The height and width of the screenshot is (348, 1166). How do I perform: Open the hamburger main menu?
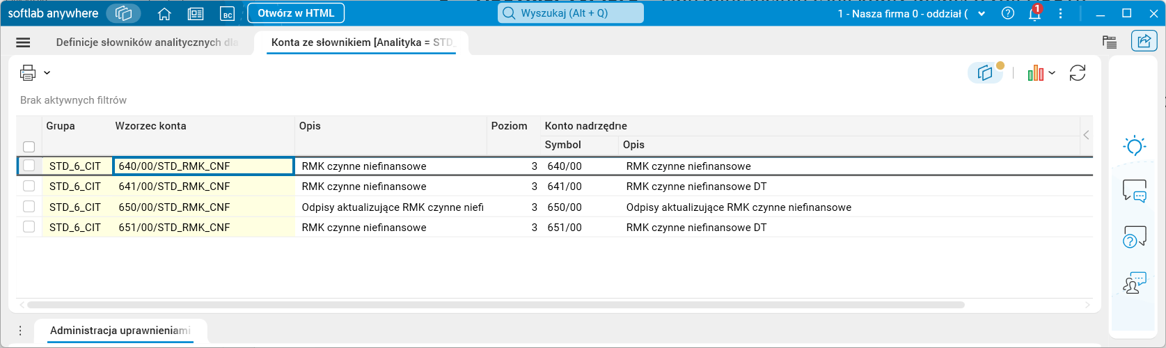click(x=23, y=42)
